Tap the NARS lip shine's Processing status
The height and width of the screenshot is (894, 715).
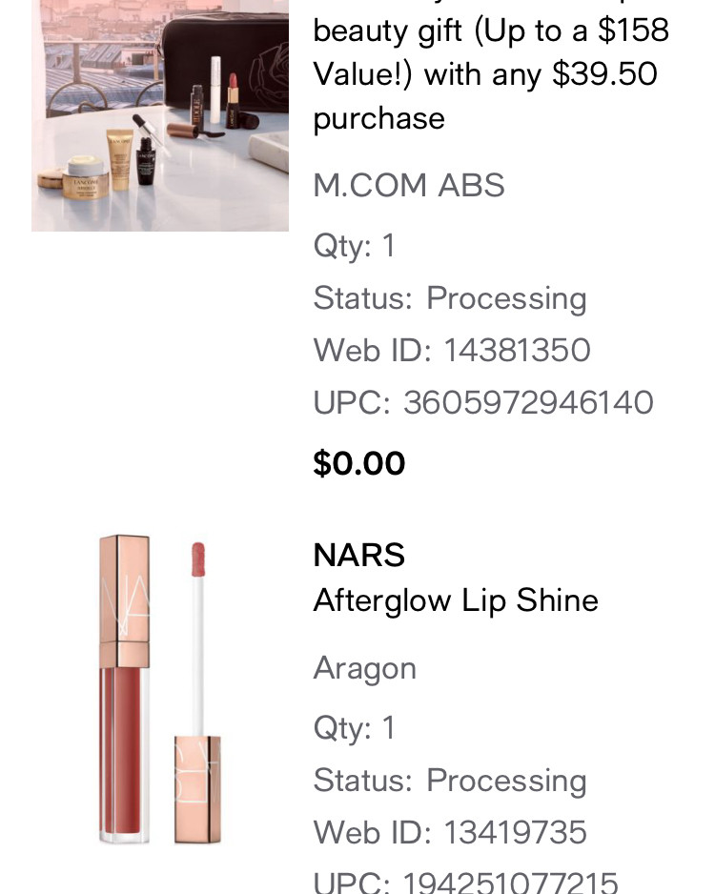tap(506, 781)
